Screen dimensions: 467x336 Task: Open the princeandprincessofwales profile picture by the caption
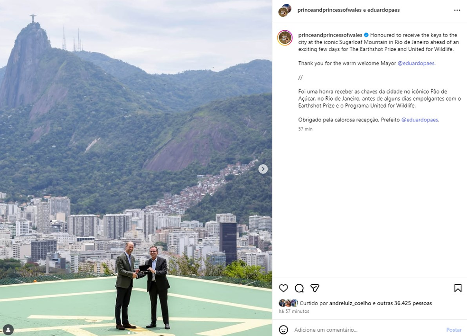[x=285, y=38]
